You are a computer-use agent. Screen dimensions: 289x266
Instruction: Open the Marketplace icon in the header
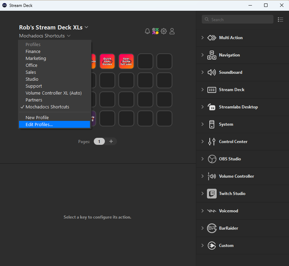(x=155, y=31)
